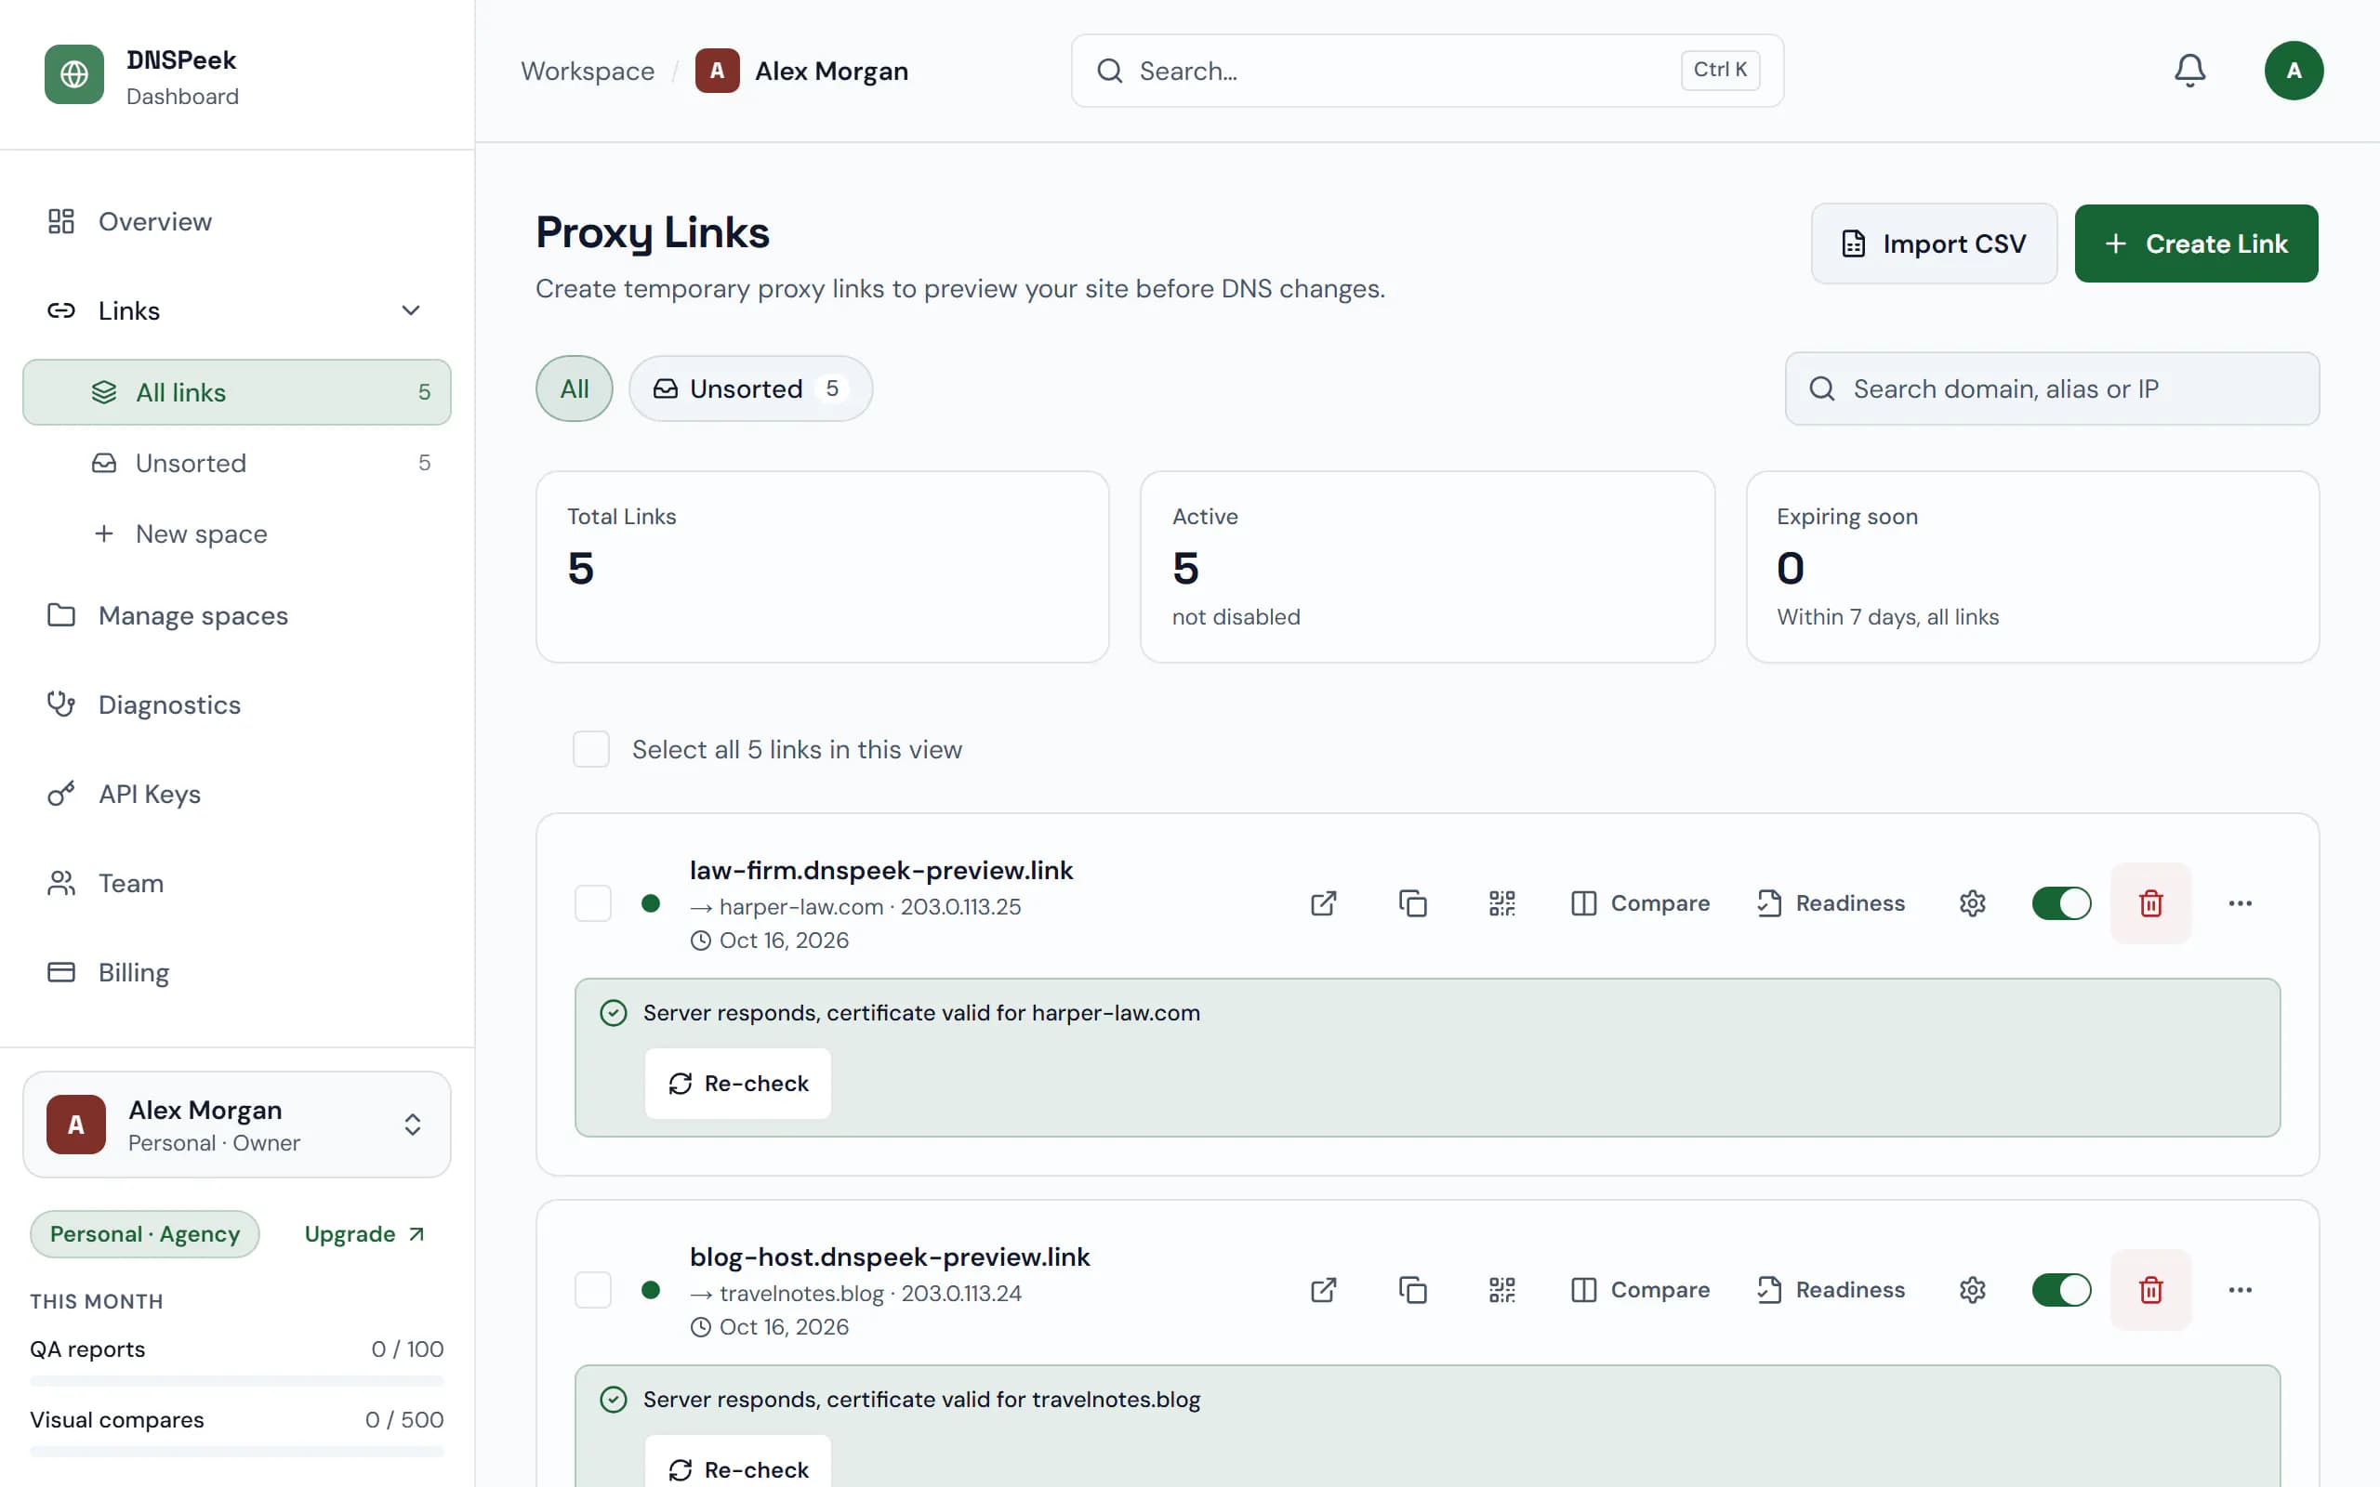
Task: Click the Upgrade link
Action: coord(364,1233)
